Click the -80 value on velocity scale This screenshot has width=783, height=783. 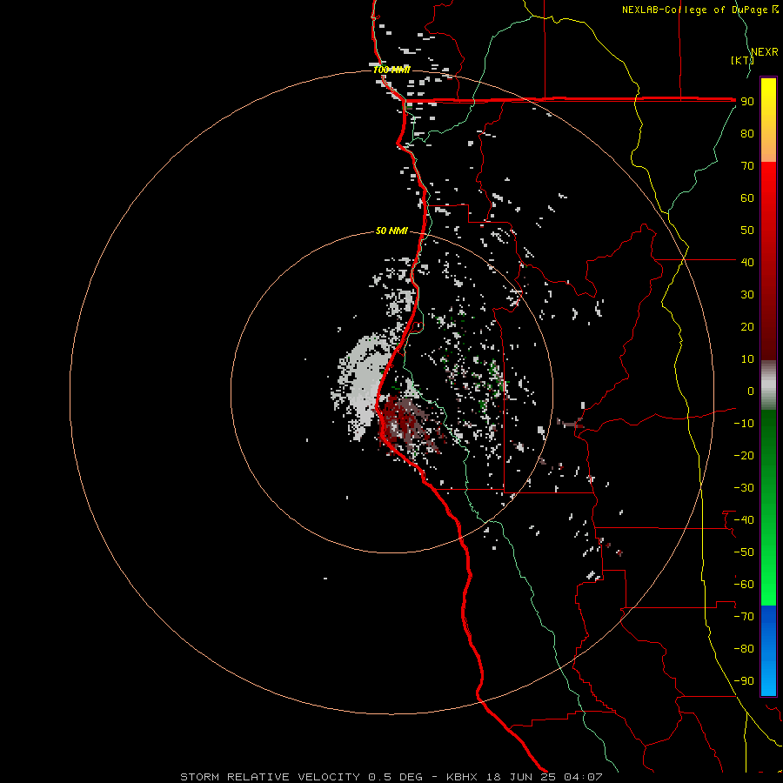point(744,649)
